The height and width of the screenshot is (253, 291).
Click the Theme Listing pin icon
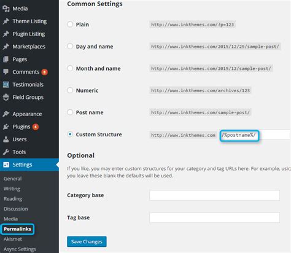point(6,21)
